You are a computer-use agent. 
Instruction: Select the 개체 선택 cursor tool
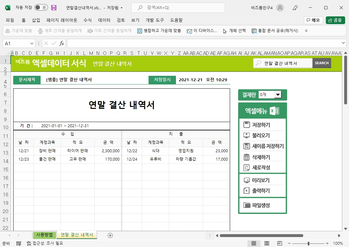click(225, 31)
